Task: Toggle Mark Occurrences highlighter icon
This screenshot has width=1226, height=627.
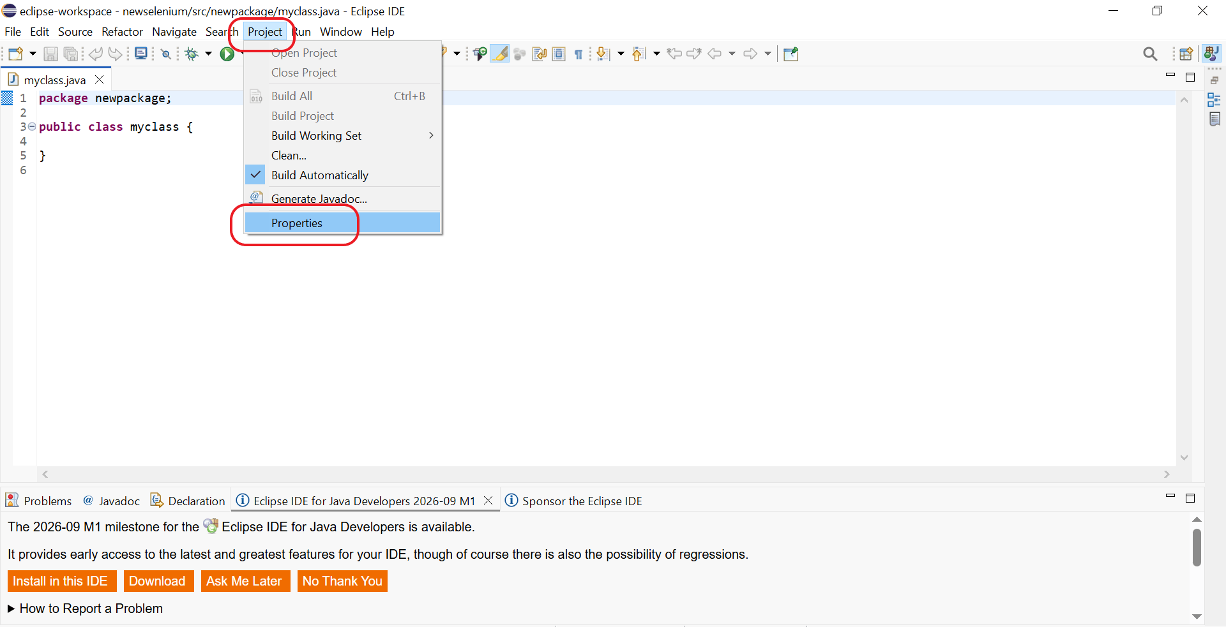Action: (501, 54)
